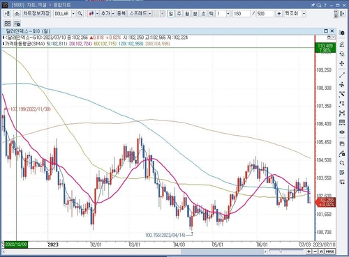Expand the 추가 dropdown arrow
The width and height of the screenshot is (349, 257).
[x=113, y=14]
